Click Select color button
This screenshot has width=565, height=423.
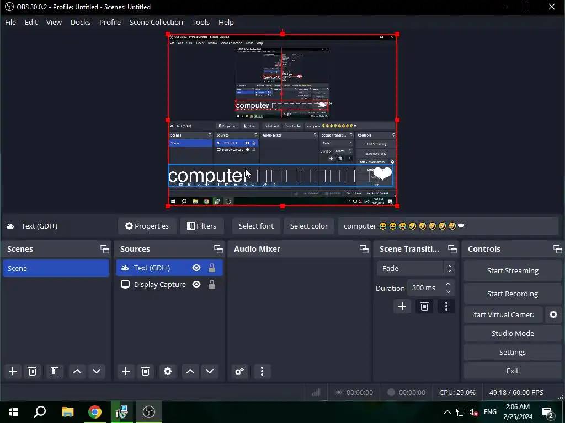coord(309,226)
